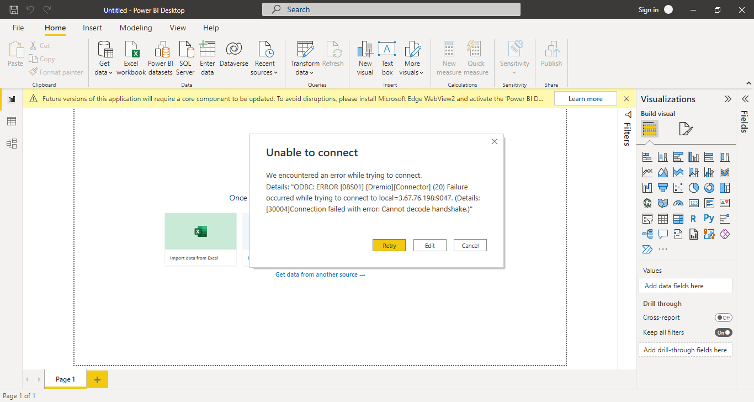Click the Search box in title bar
754x402 pixels.
pyautogui.click(x=391, y=9)
